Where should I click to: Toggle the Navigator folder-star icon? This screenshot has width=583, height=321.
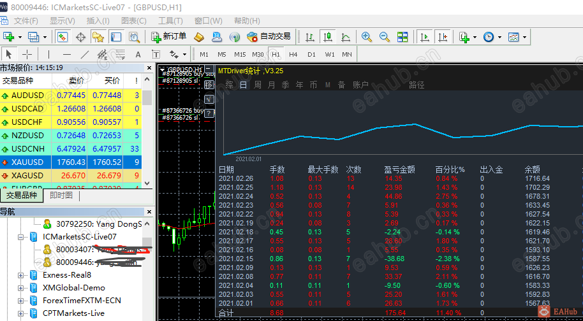(x=98, y=37)
